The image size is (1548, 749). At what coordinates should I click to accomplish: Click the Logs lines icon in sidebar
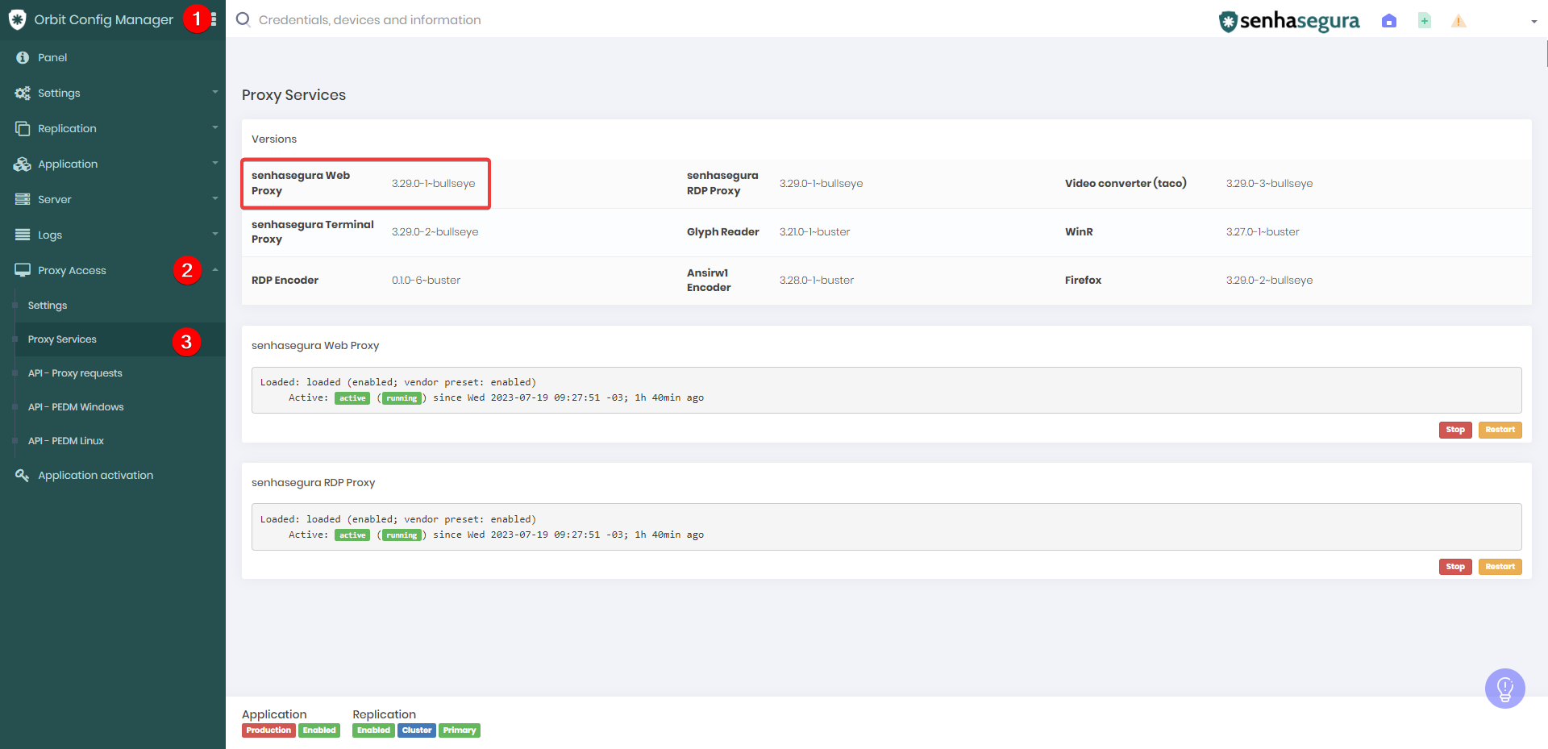(23, 235)
